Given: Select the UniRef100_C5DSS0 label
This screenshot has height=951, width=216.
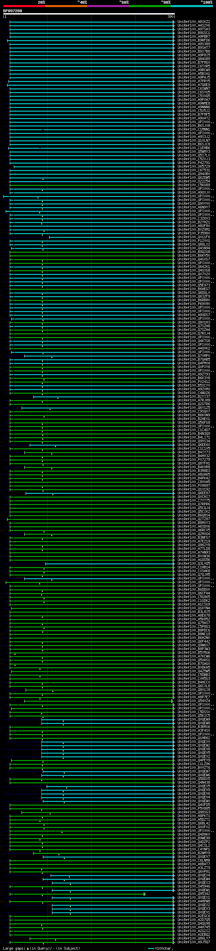Looking at the screenshot, I should click(194, 712).
